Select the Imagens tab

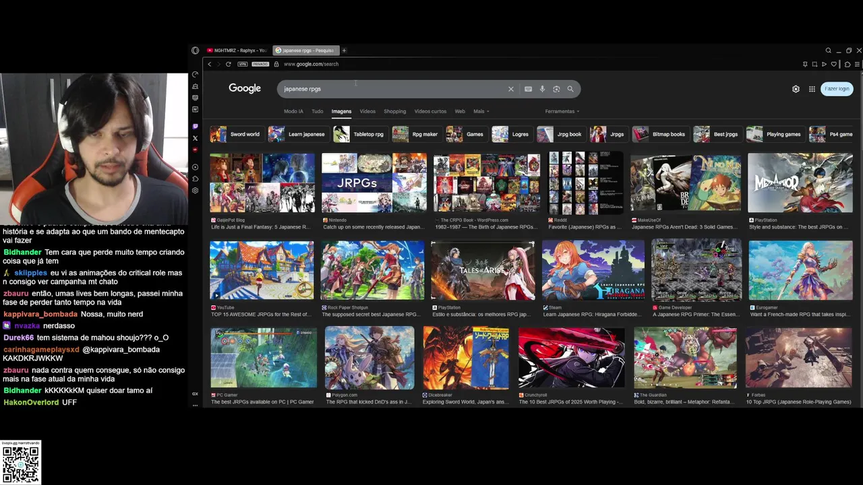coord(341,111)
